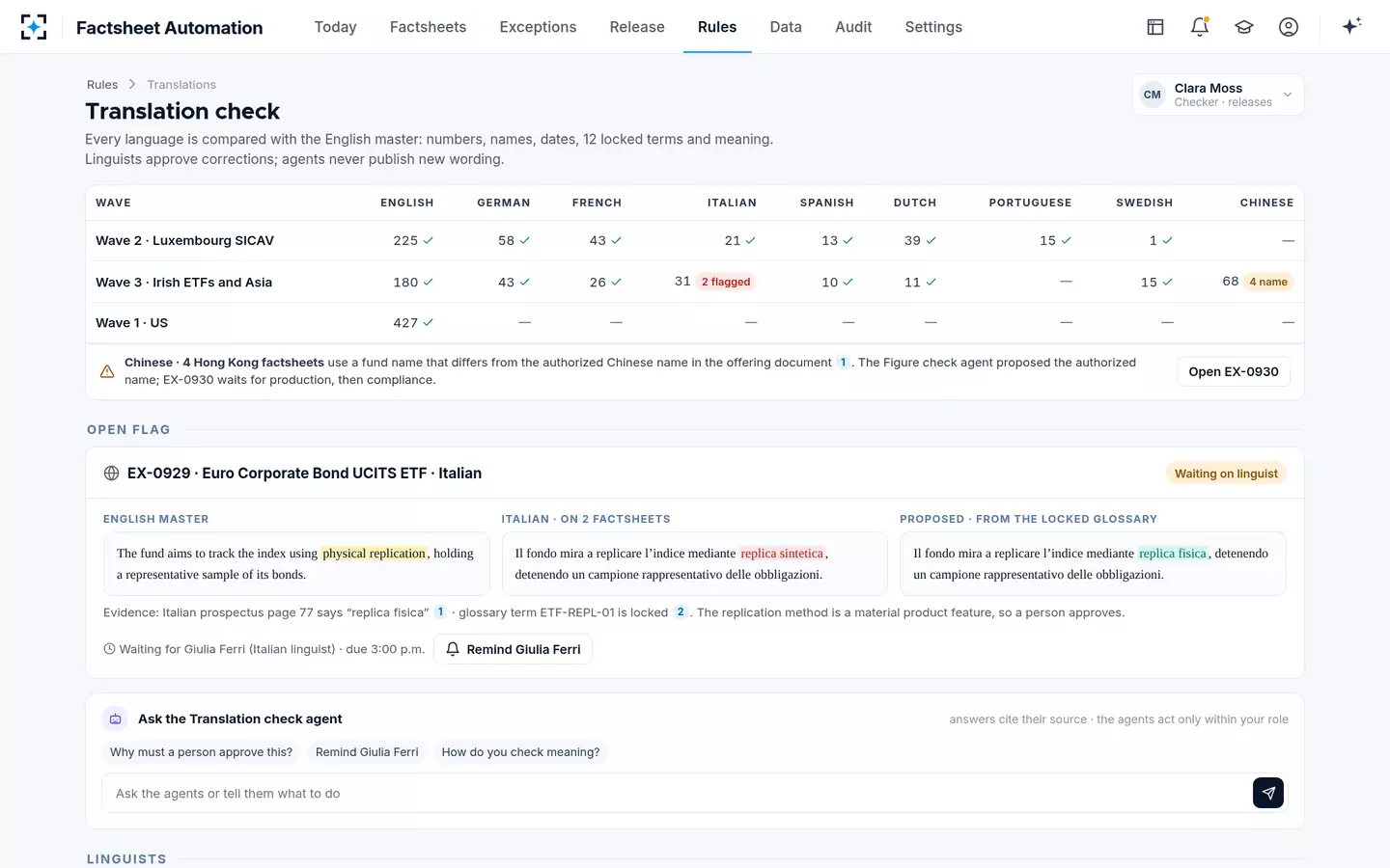Select the Rules tab

[x=717, y=27]
